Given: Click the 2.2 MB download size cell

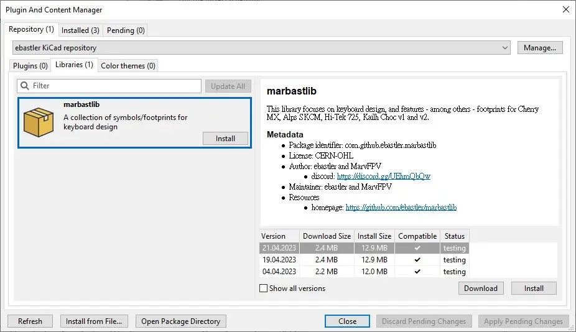Looking at the screenshot, I should point(326,272).
